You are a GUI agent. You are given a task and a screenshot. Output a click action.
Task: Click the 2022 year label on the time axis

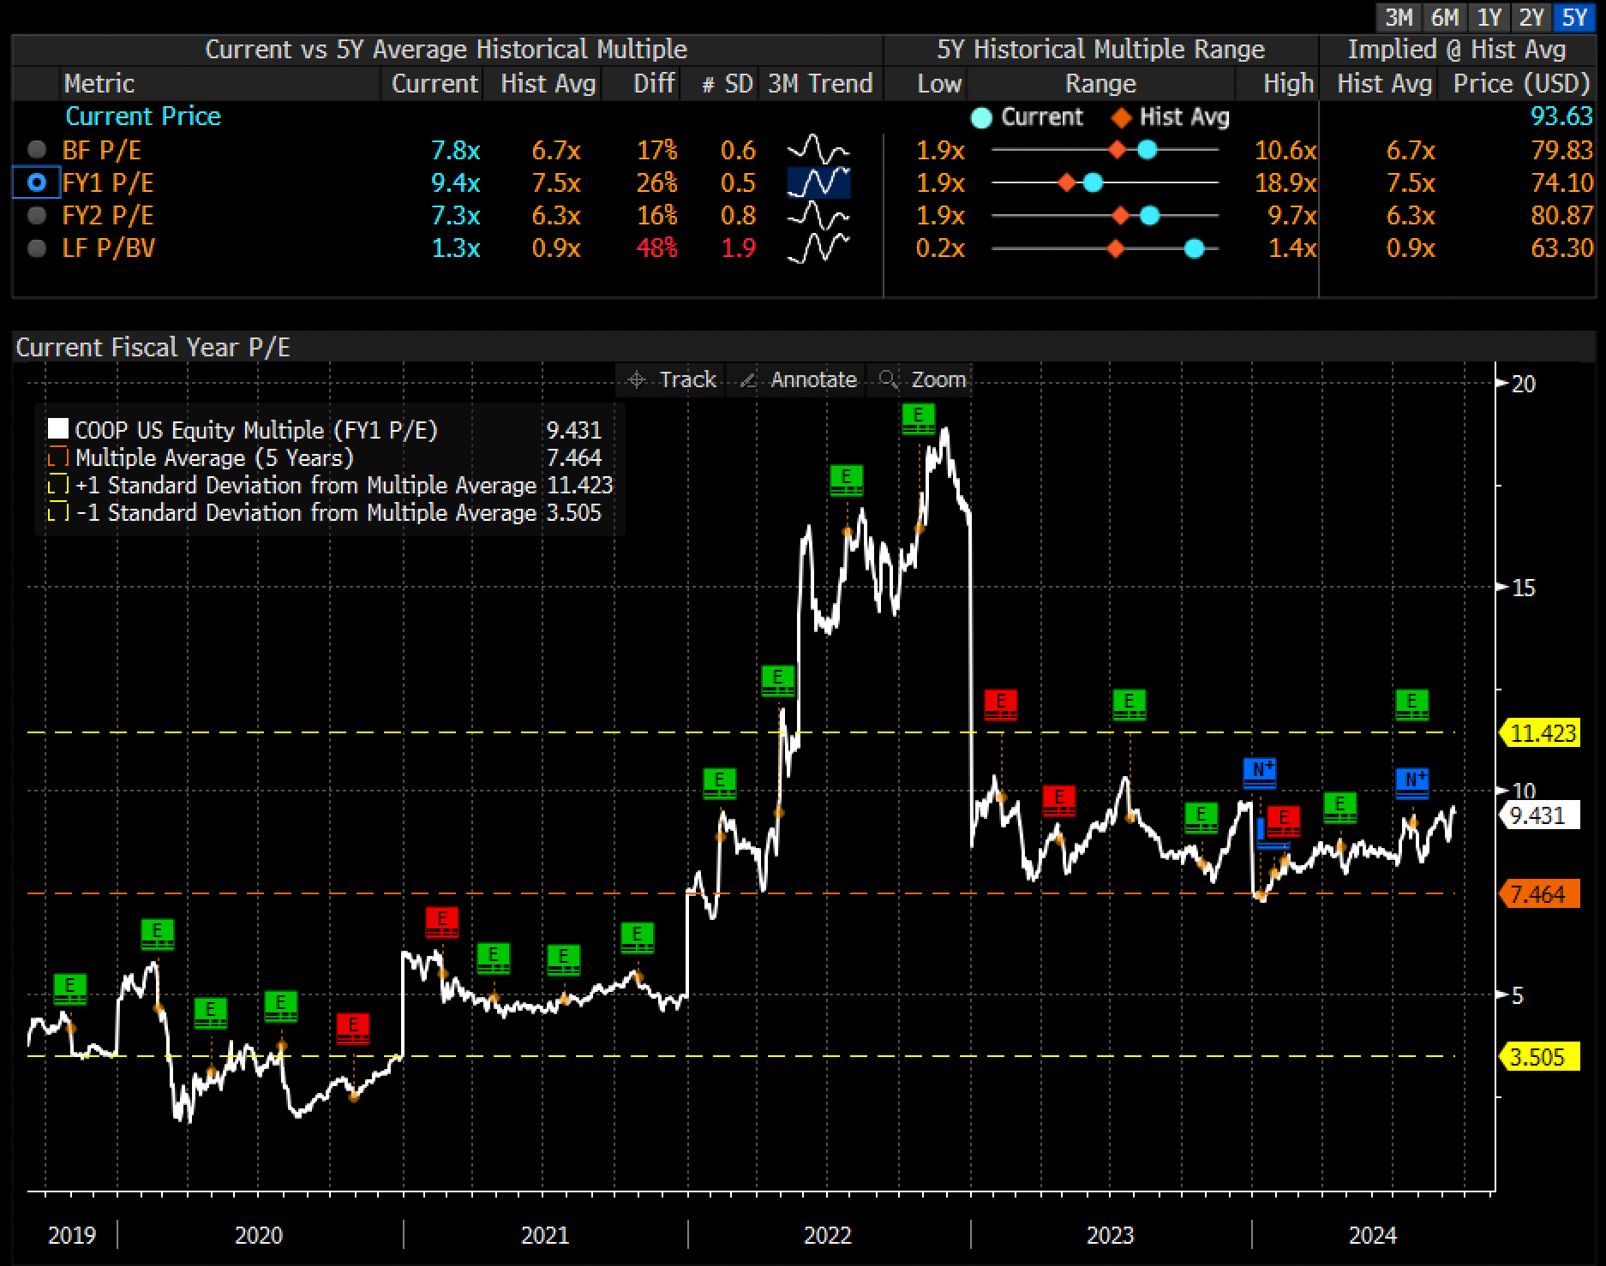click(x=828, y=1235)
